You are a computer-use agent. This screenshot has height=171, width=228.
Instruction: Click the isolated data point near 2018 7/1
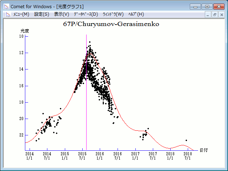[186, 140]
